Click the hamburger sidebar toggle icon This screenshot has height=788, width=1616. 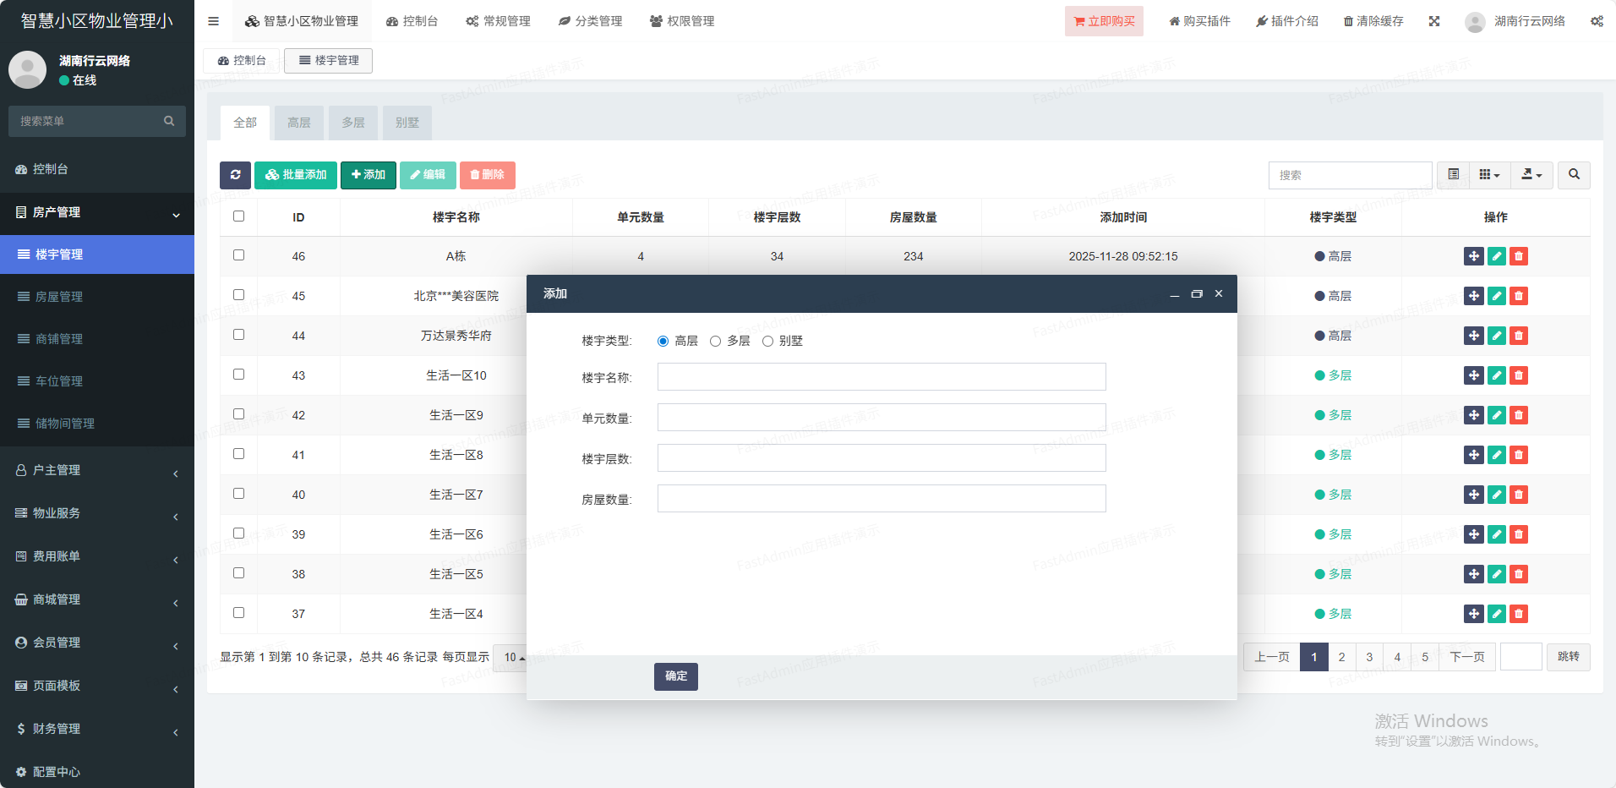(213, 21)
